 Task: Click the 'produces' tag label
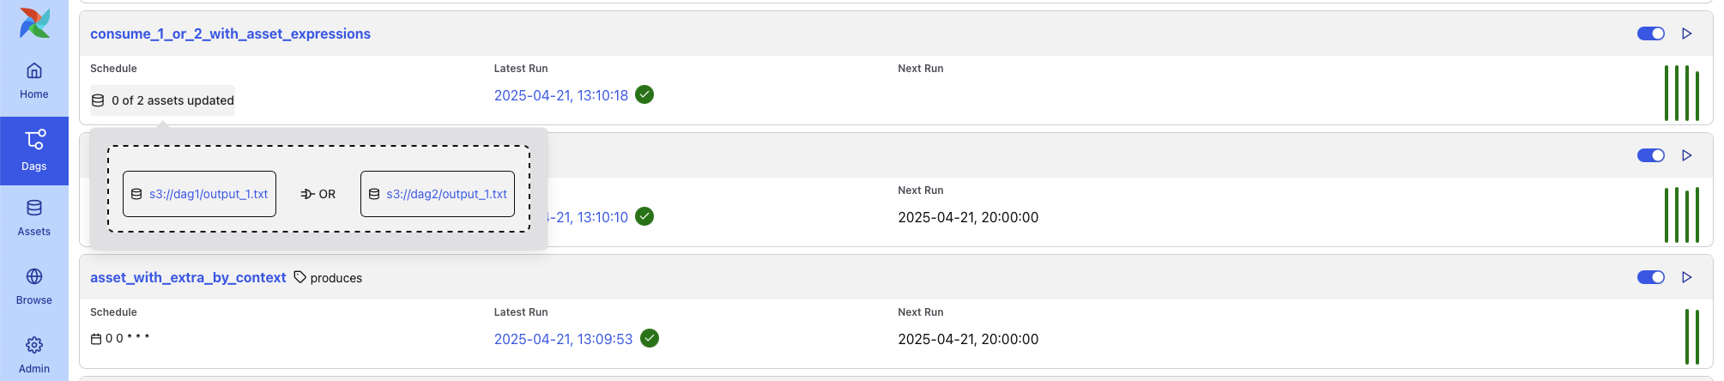click(x=336, y=278)
